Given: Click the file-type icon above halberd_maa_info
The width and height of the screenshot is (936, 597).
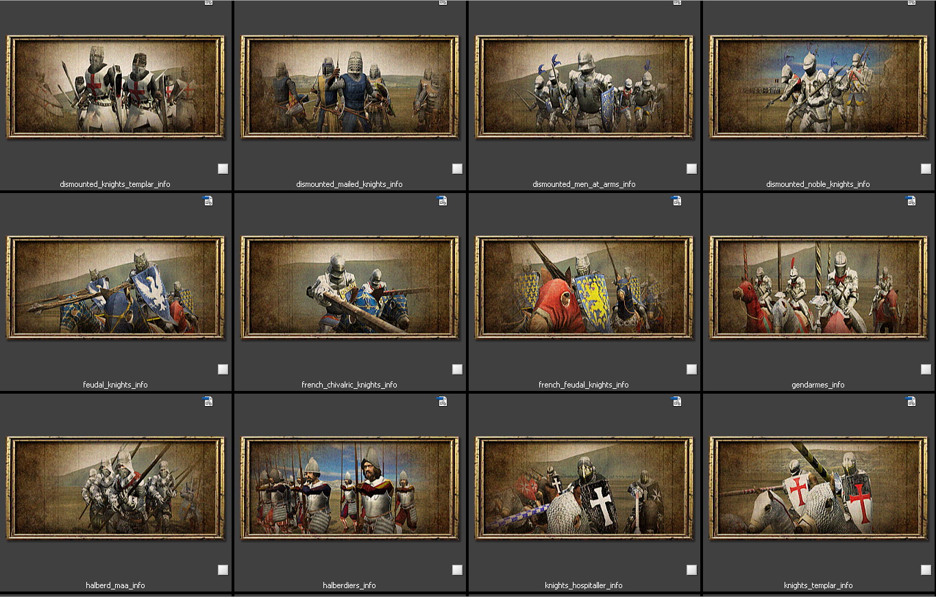Looking at the screenshot, I should pos(208,401).
